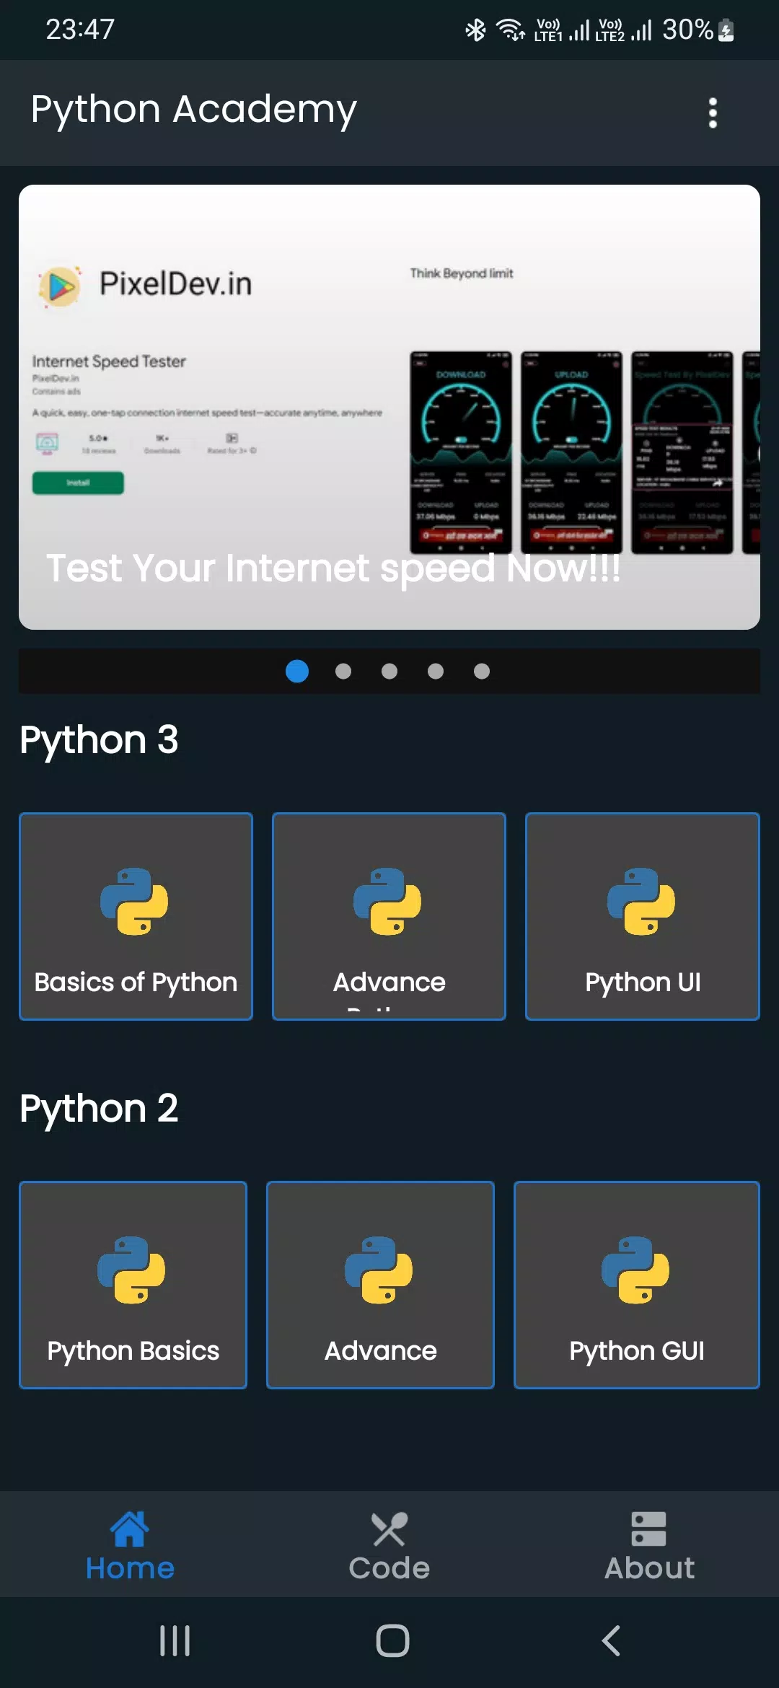The image size is (779, 1688).
Task: Open the Python 2 Advance course
Action: (x=380, y=1285)
